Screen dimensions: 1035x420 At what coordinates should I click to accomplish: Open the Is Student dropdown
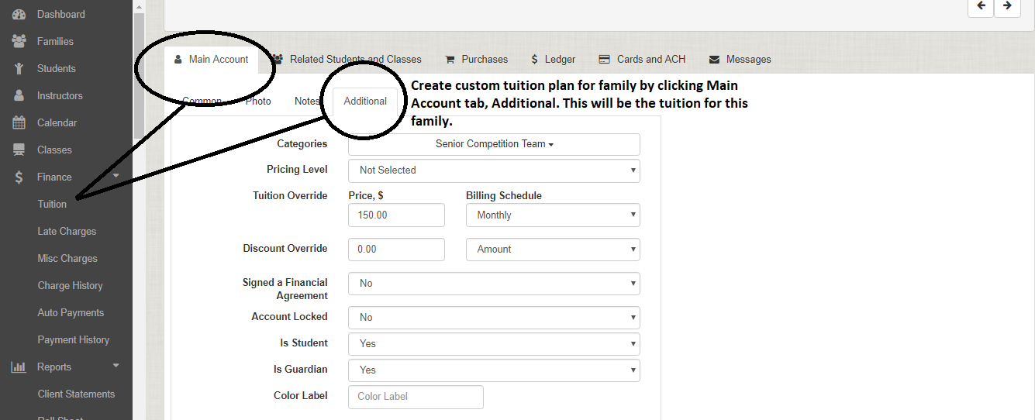[494, 343]
